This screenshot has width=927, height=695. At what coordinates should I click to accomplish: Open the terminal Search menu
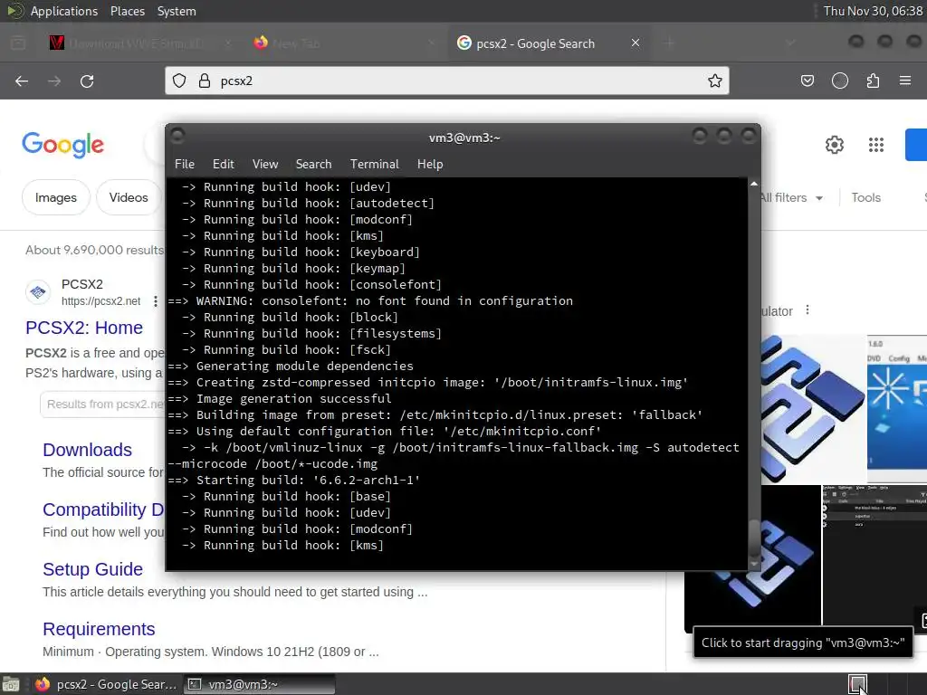[x=313, y=165]
